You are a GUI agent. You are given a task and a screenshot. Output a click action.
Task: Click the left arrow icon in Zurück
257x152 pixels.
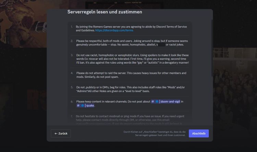(x=56, y=134)
